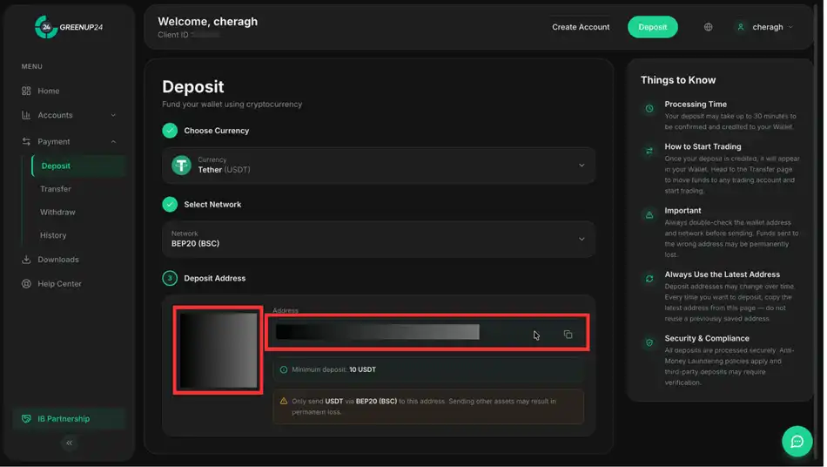827x467 pixels.
Task: Click the minimum deposit info icon
Action: pos(284,369)
